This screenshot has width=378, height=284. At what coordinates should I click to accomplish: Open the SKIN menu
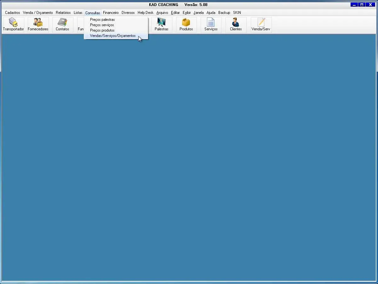(237, 13)
